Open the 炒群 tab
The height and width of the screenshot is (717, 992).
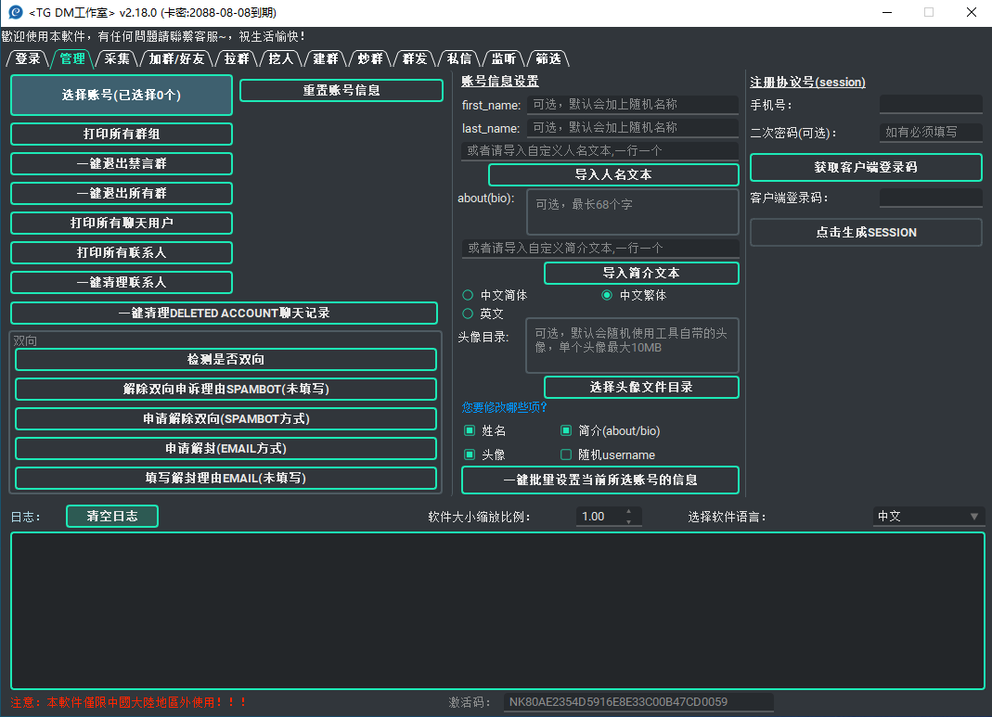(370, 58)
